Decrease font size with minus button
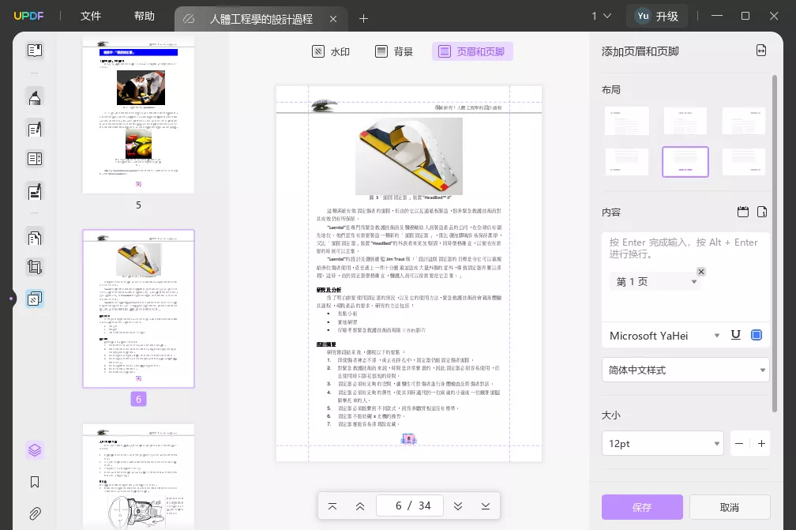The image size is (796, 530). click(739, 444)
